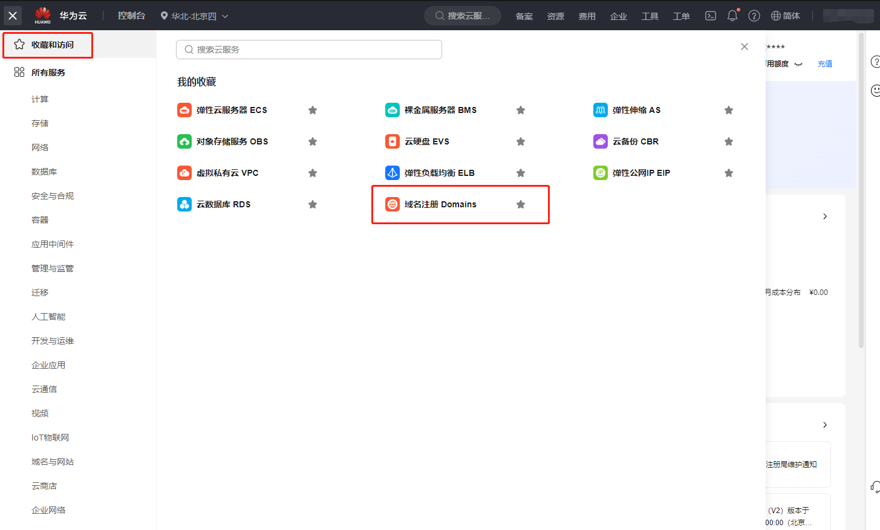Image resolution: width=880 pixels, height=530 pixels.
Task: Unfavorite 云备份 CBR via its star
Action: point(729,141)
